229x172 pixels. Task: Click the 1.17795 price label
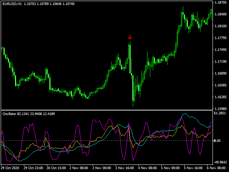click(220, 38)
